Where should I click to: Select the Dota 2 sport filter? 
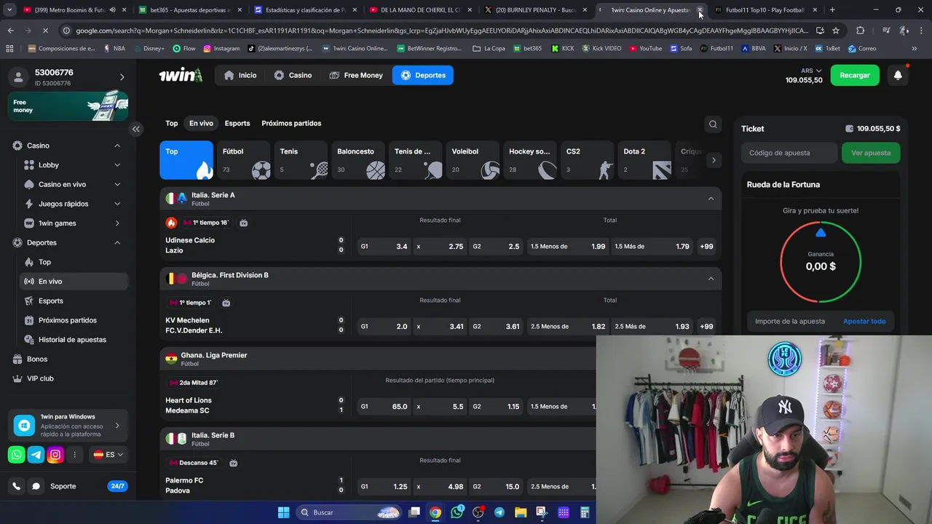pos(645,160)
